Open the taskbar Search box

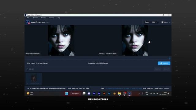click(75, 94)
